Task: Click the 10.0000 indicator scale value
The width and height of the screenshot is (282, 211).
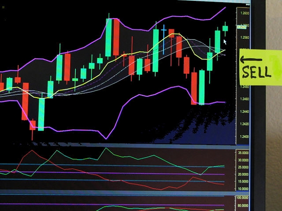Action: 243,189
